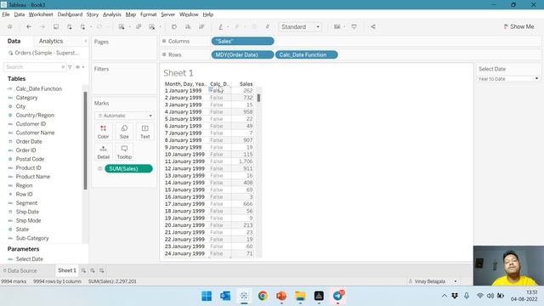Click the Sheet 1 title text
544x306 pixels.
point(178,73)
